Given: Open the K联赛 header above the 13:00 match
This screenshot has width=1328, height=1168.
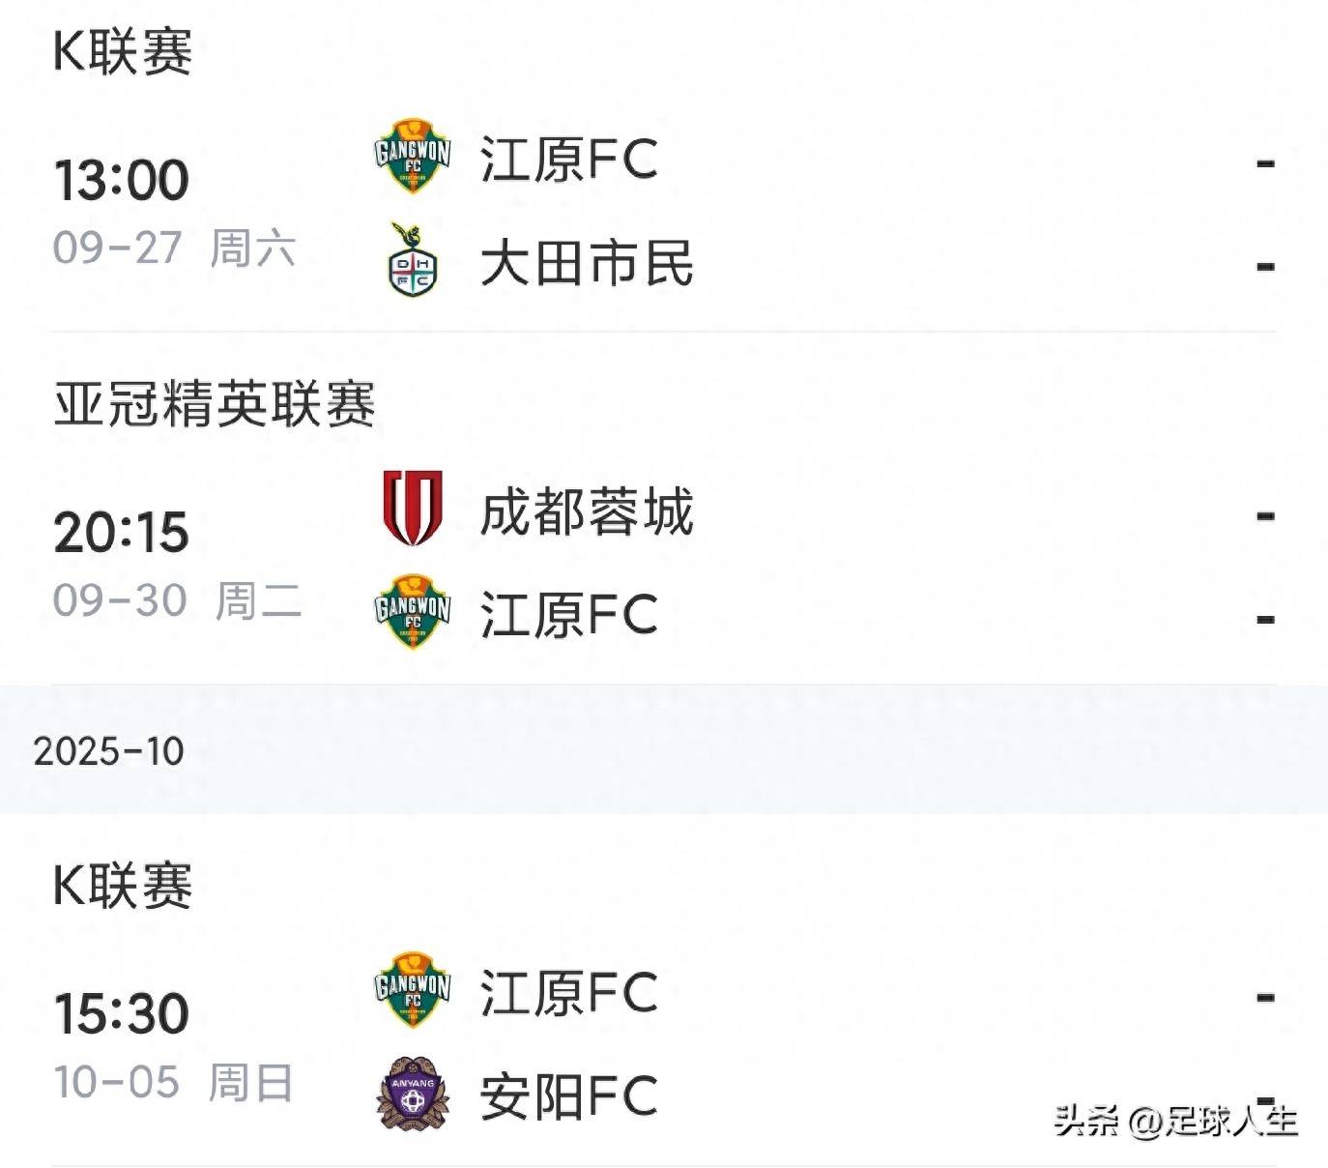Looking at the screenshot, I should tap(123, 51).
